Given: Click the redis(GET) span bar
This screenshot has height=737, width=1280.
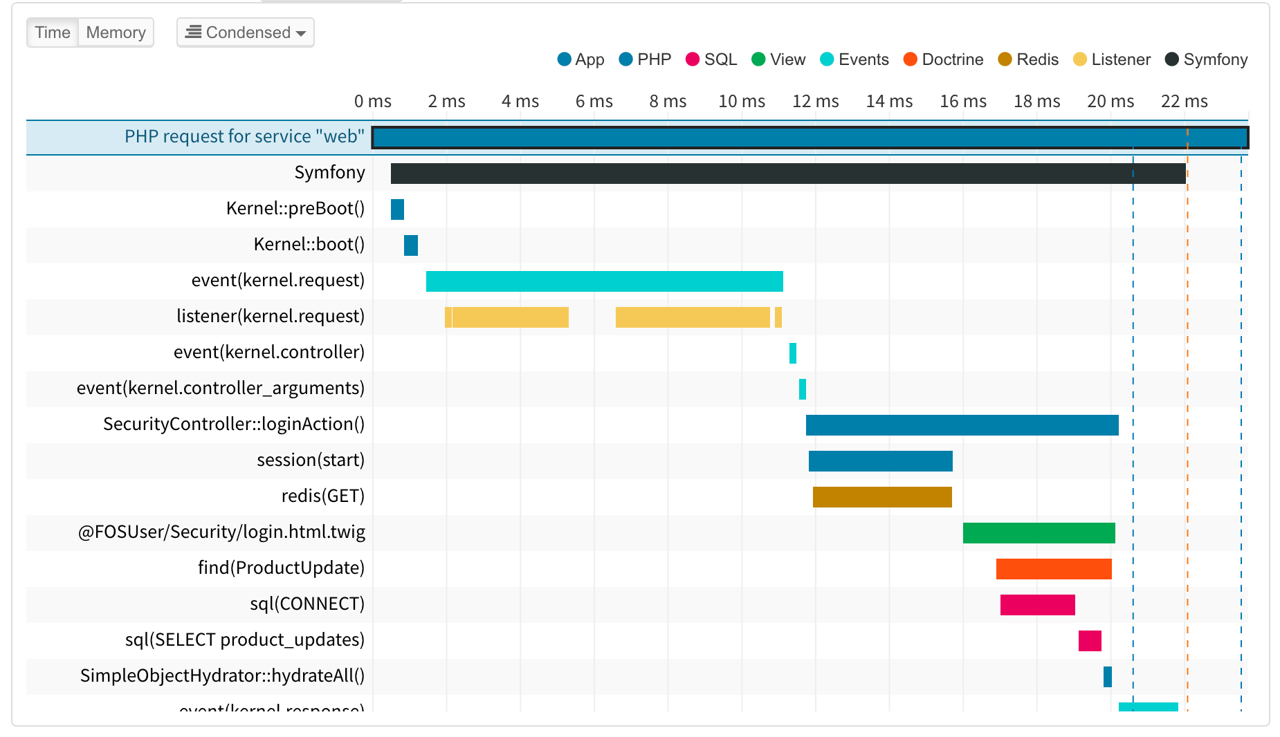Looking at the screenshot, I should coord(882,497).
